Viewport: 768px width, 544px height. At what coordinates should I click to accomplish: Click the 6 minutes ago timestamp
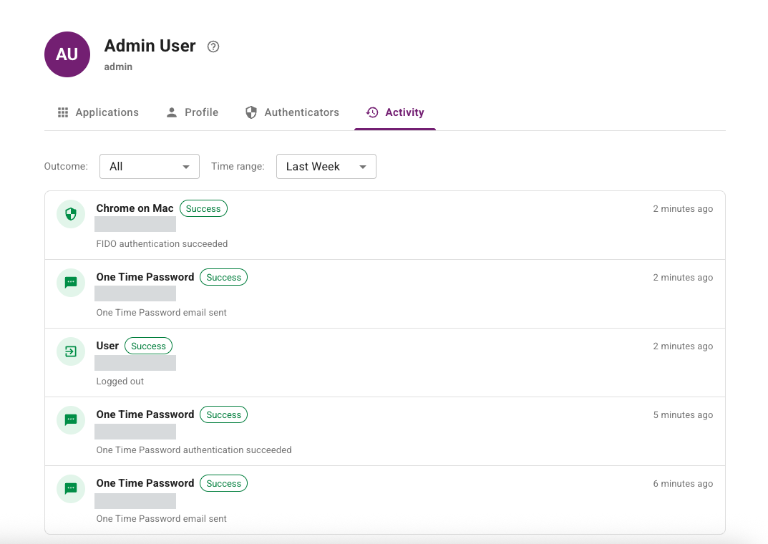(x=683, y=483)
